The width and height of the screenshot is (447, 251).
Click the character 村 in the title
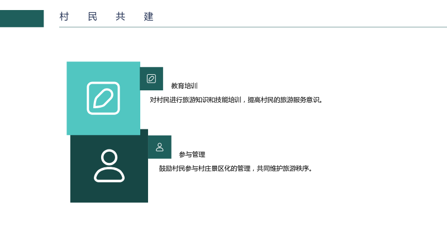[64, 17]
